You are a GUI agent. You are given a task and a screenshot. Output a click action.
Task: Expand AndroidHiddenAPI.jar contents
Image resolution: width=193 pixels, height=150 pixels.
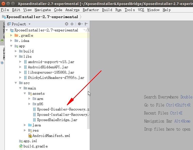(20, 67)
